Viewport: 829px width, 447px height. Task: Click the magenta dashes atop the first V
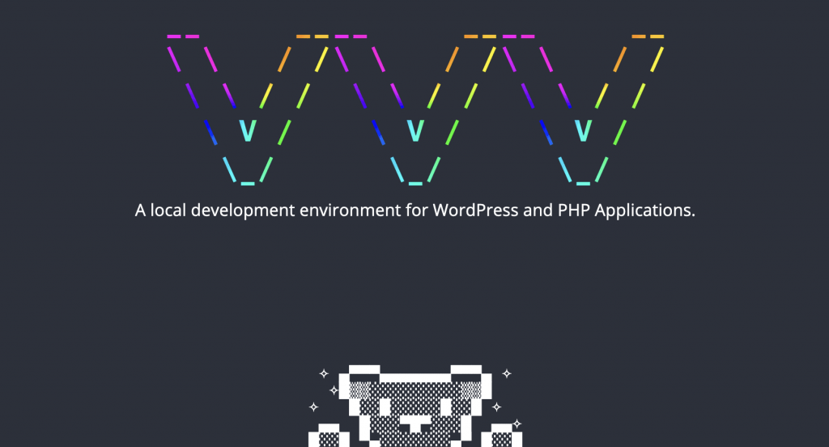coord(183,36)
